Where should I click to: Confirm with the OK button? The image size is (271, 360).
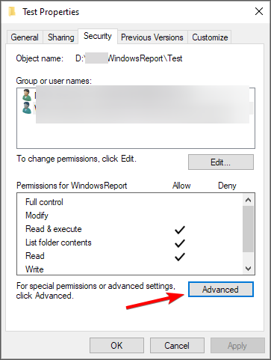pyautogui.click(x=116, y=346)
